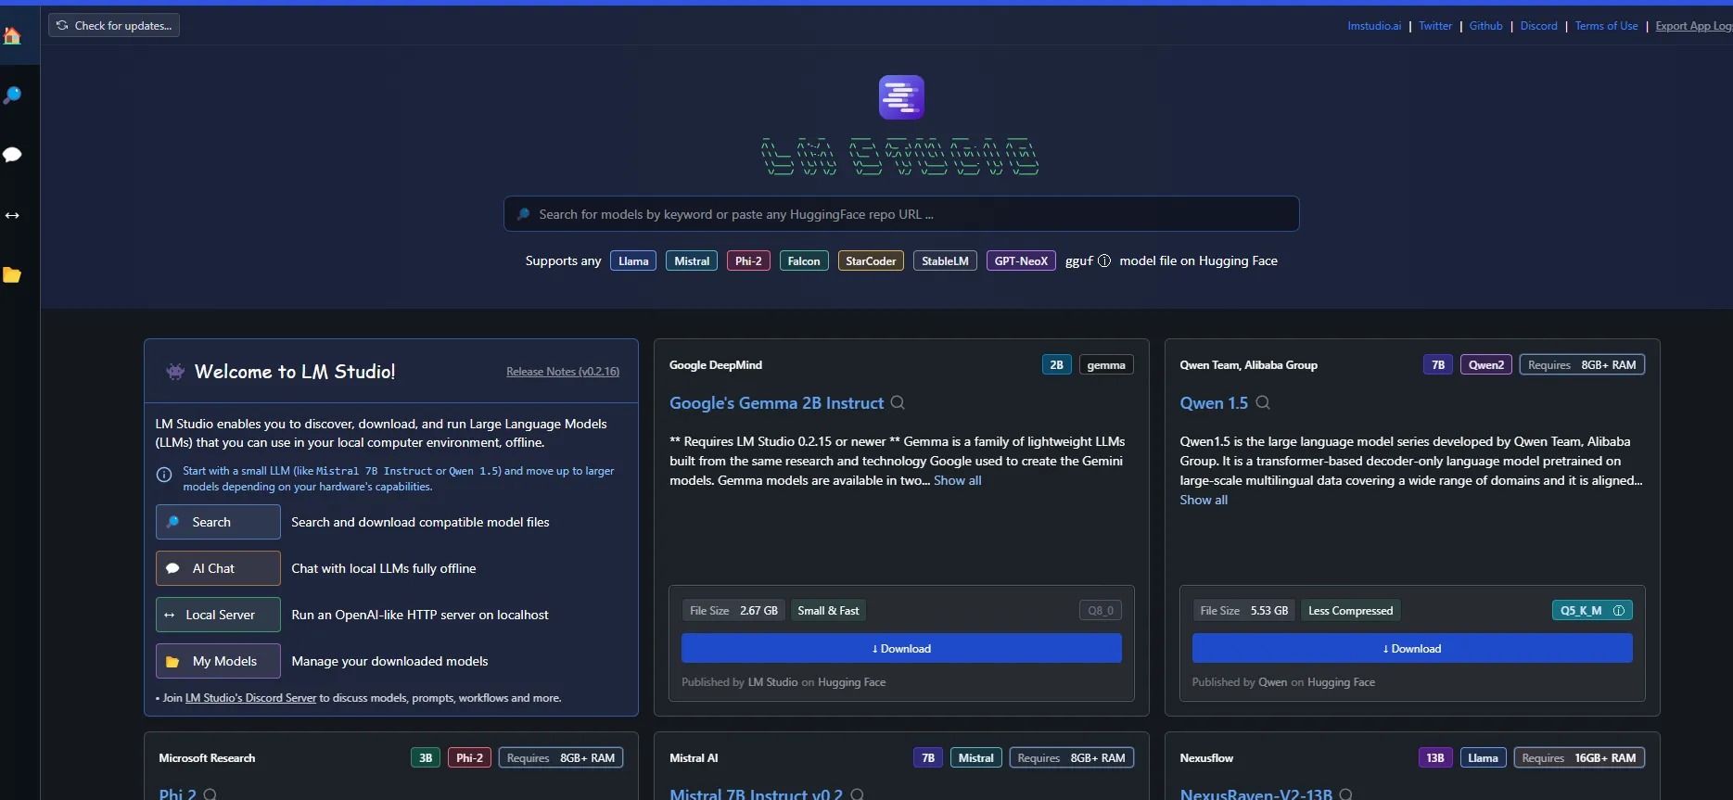Viewport: 1733px width, 800px height.
Task: Open the Mistral 7B Instruct v0.2 title
Action: click(x=756, y=794)
